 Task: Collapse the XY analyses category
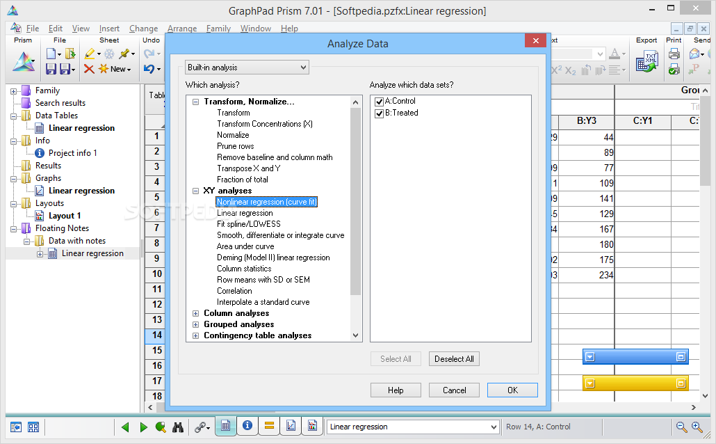(x=195, y=191)
